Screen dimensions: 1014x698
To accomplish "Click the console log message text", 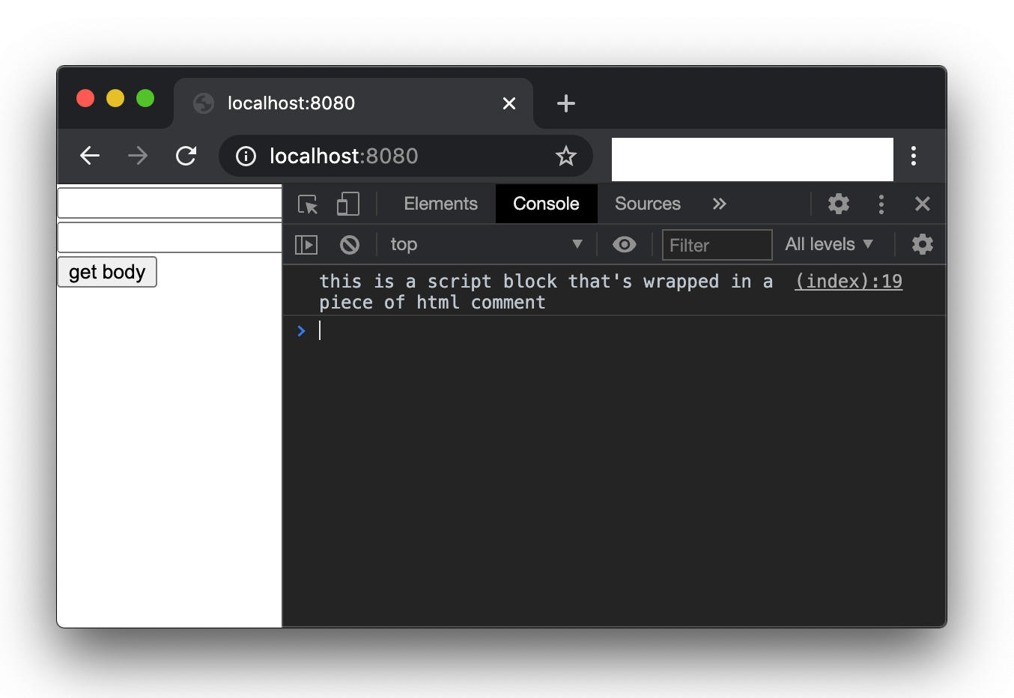I will tap(546, 292).
